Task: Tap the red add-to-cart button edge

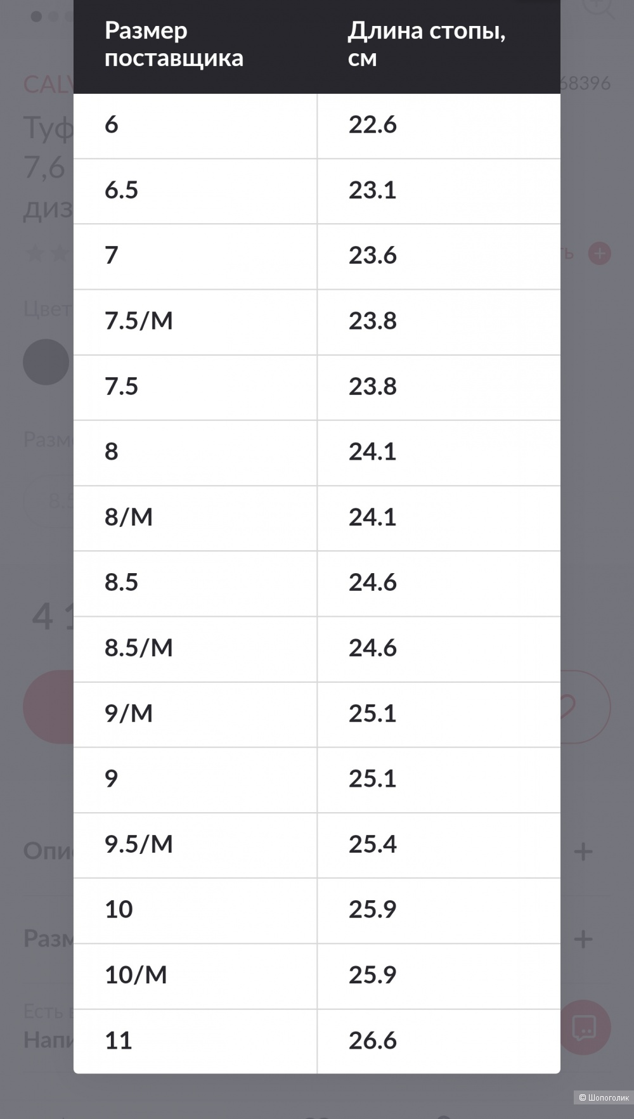Action: click(x=48, y=706)
